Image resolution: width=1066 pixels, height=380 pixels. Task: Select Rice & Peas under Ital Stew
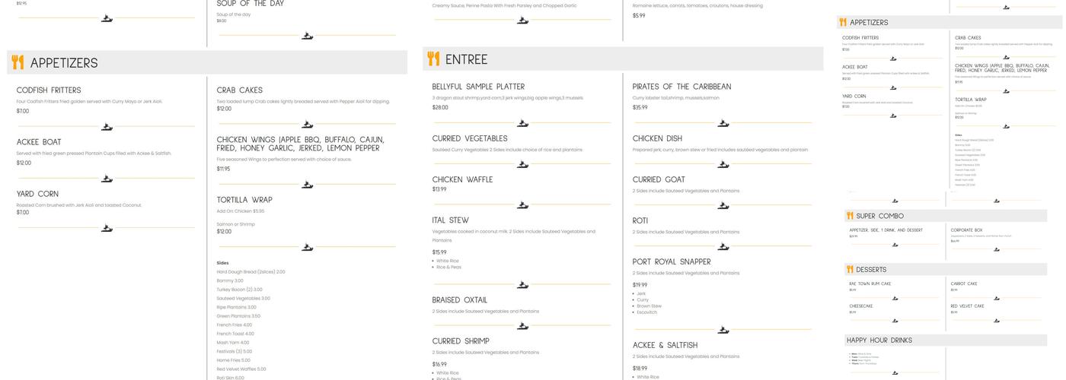pos(447,267)
